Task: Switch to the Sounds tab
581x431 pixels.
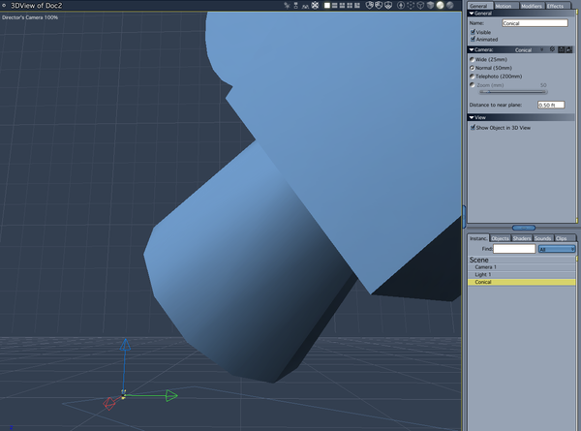Action: (x=543, y=238)
